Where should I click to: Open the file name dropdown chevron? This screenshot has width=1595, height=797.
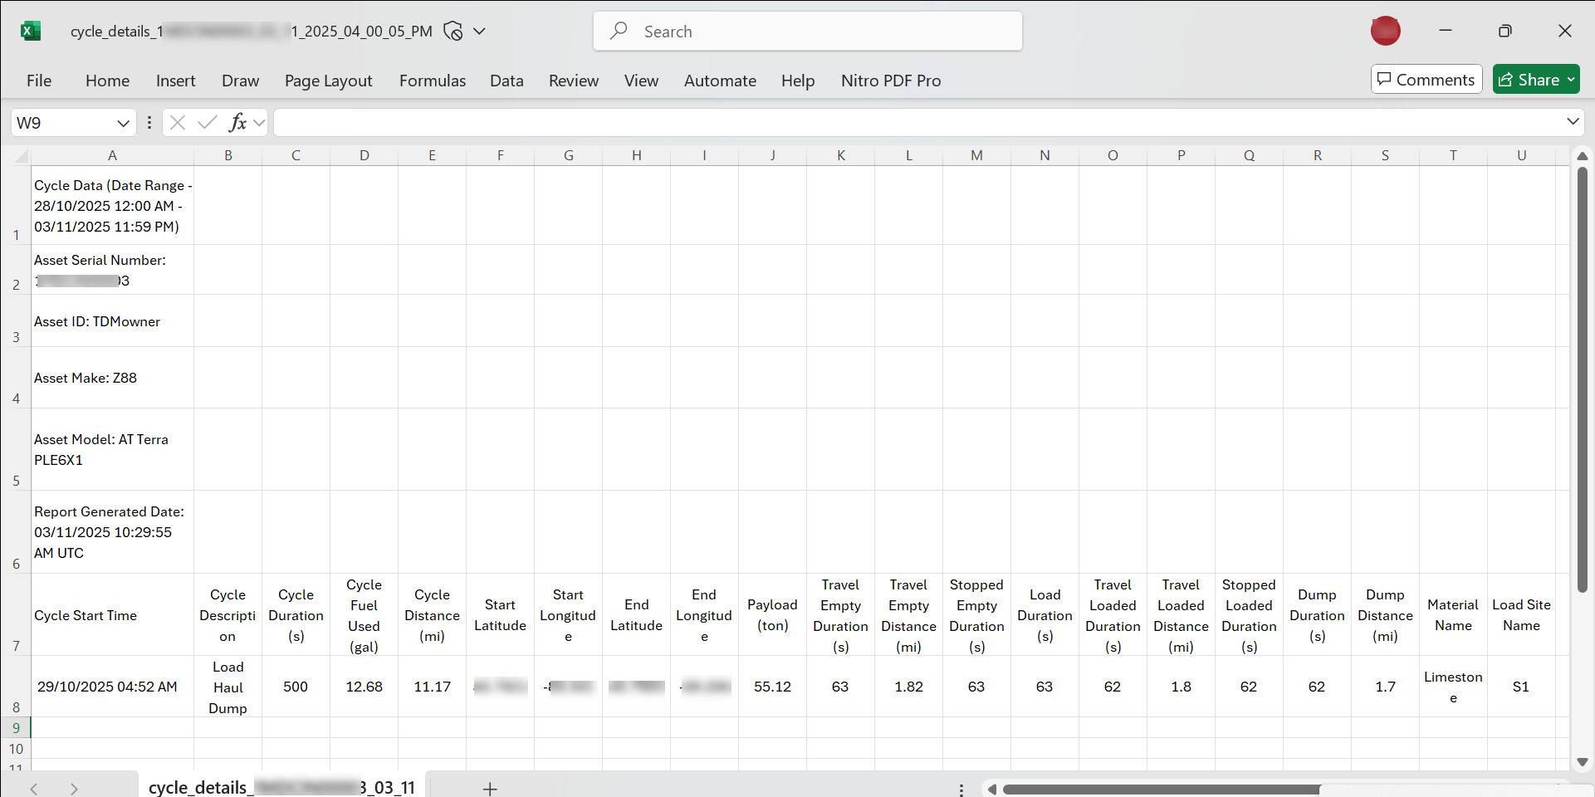coord(479,32)
